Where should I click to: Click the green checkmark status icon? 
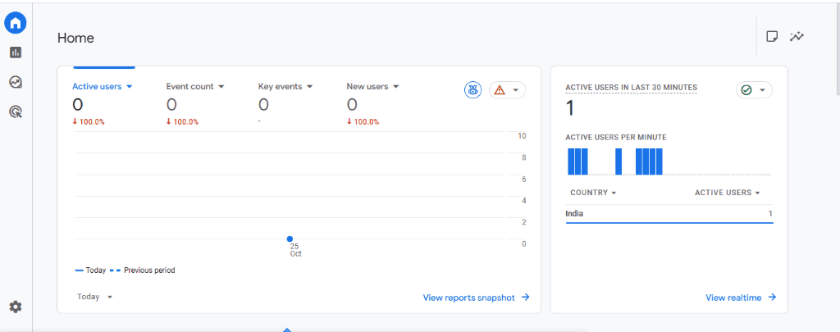[746, 90]
